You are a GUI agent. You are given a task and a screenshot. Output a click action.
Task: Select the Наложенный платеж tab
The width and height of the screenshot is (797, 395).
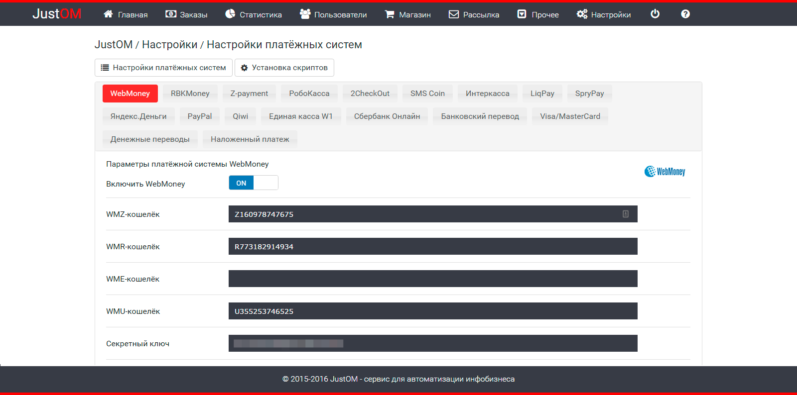[250, 139]
